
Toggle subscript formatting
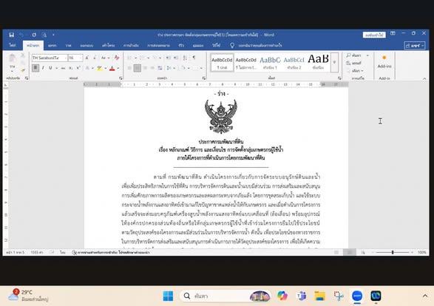71,68
